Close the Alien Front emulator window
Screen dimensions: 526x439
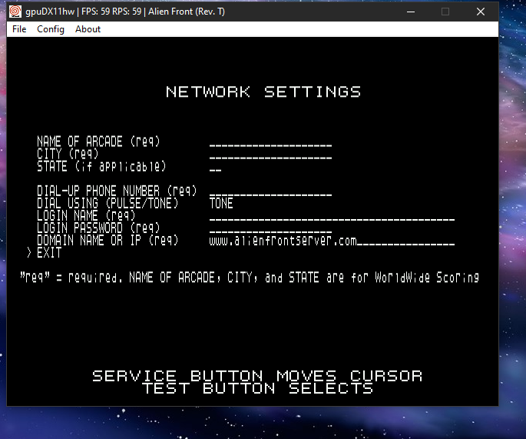click(x=481, y=12)
